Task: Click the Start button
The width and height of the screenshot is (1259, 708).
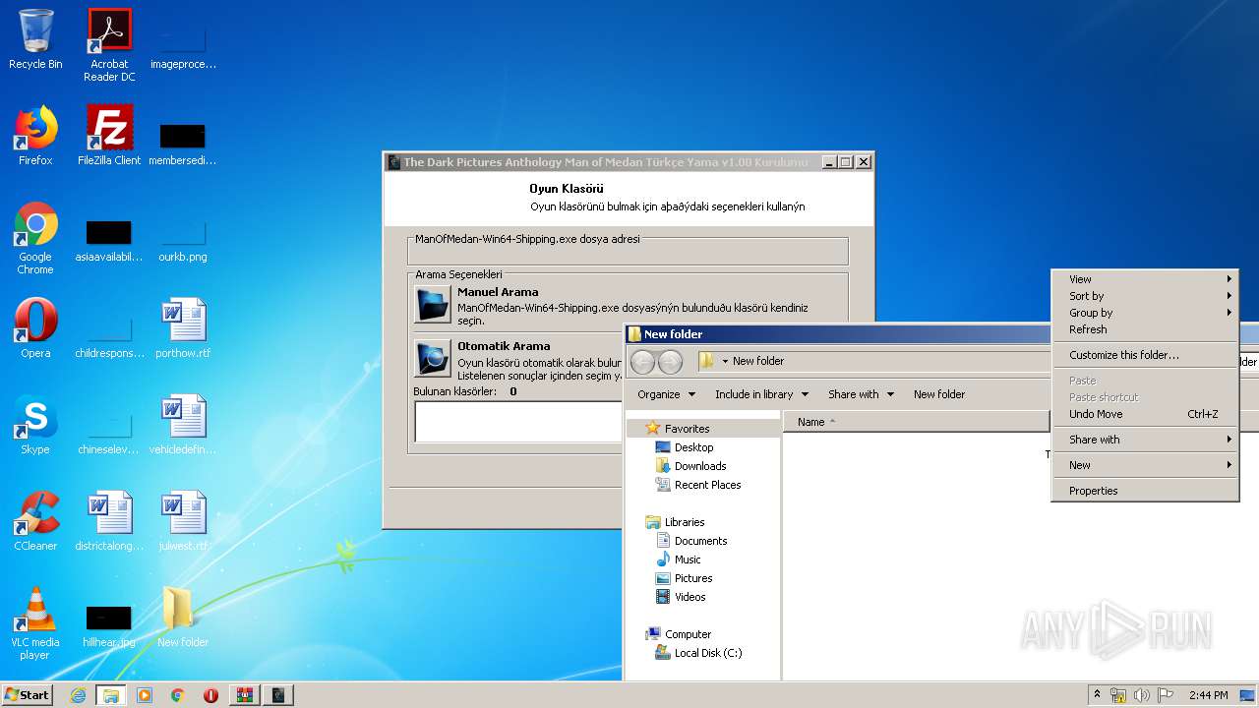Action: pyautogui.click(x=27, y=695)
